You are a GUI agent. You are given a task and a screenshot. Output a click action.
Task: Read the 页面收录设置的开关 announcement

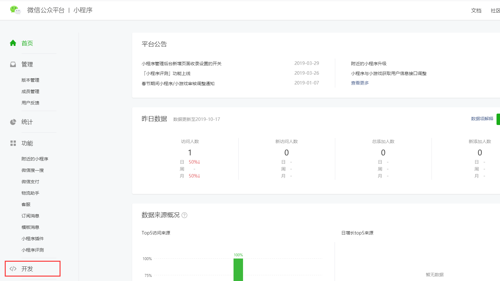[x=182, y=64]
